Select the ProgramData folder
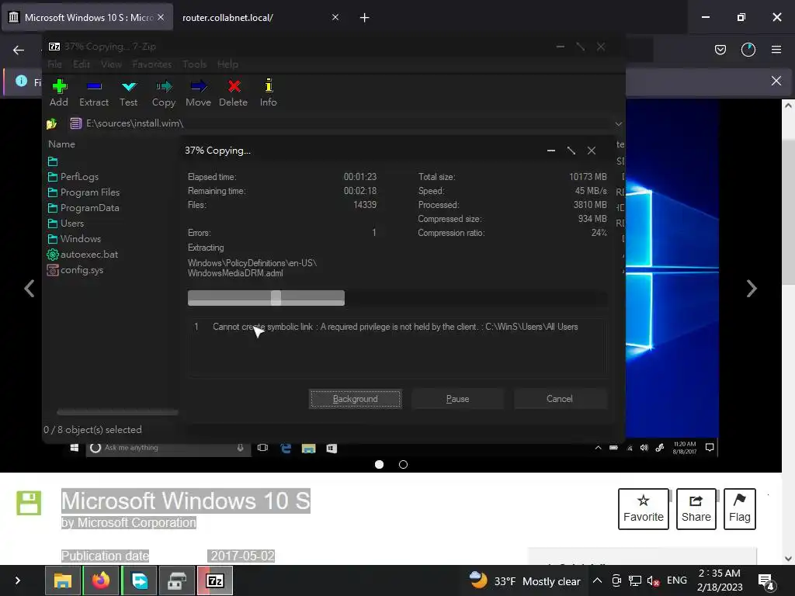Screen dimensions: 795x596 point(84,208)
